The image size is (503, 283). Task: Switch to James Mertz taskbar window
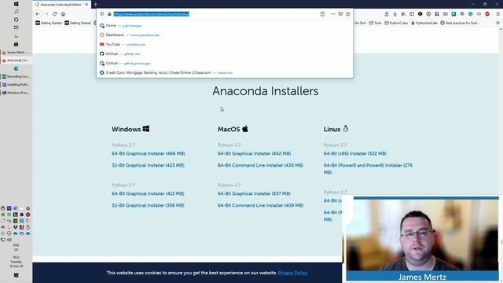click(16, 53)
